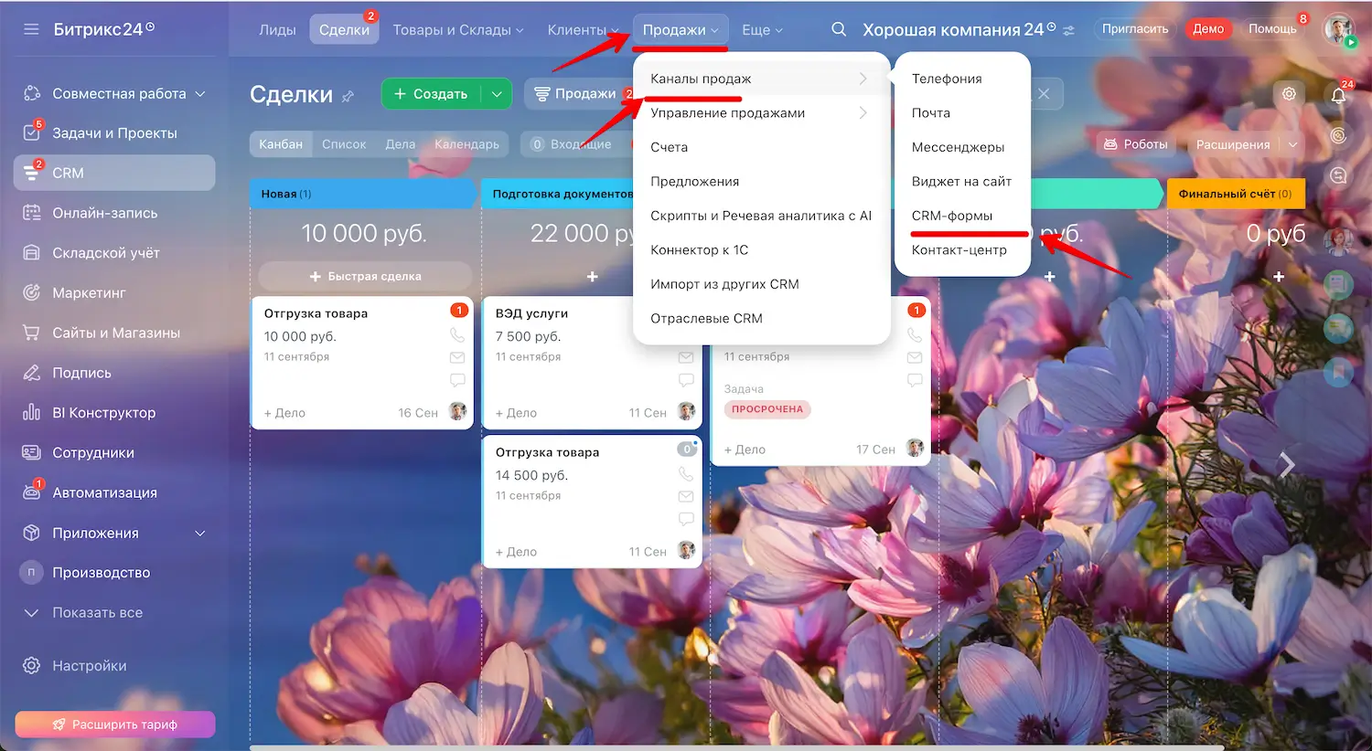Open the hamburger menu next to Битрикс24

click(x=31, y=29)
